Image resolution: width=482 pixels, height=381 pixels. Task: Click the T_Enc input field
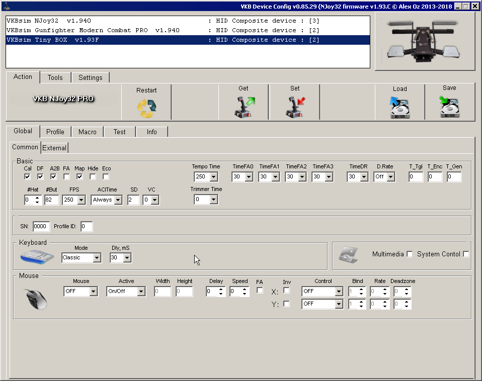pos(435,177)
